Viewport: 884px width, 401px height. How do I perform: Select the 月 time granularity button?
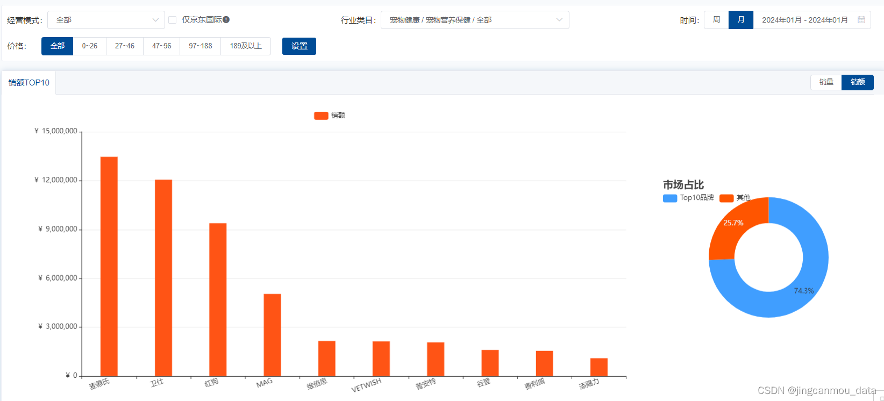click(741, 20)
